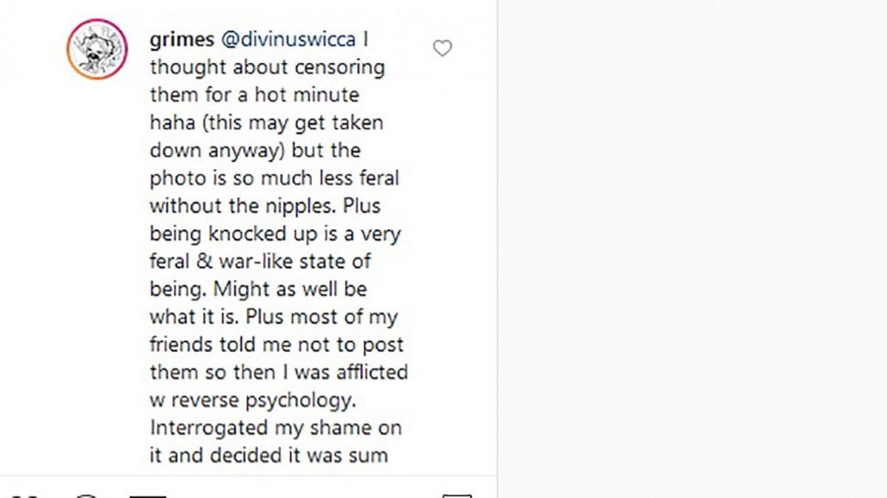Open grimes profile picture avatar
Image resolution: width=887 pixels, height=498 pixels.
click(x=97, y=48)
